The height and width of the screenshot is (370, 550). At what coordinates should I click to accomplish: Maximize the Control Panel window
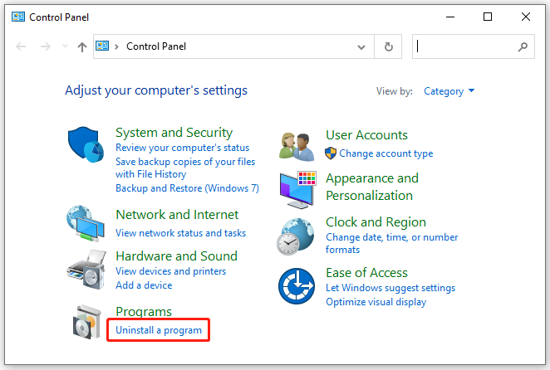pyautogui.click(x=488, y=17)
